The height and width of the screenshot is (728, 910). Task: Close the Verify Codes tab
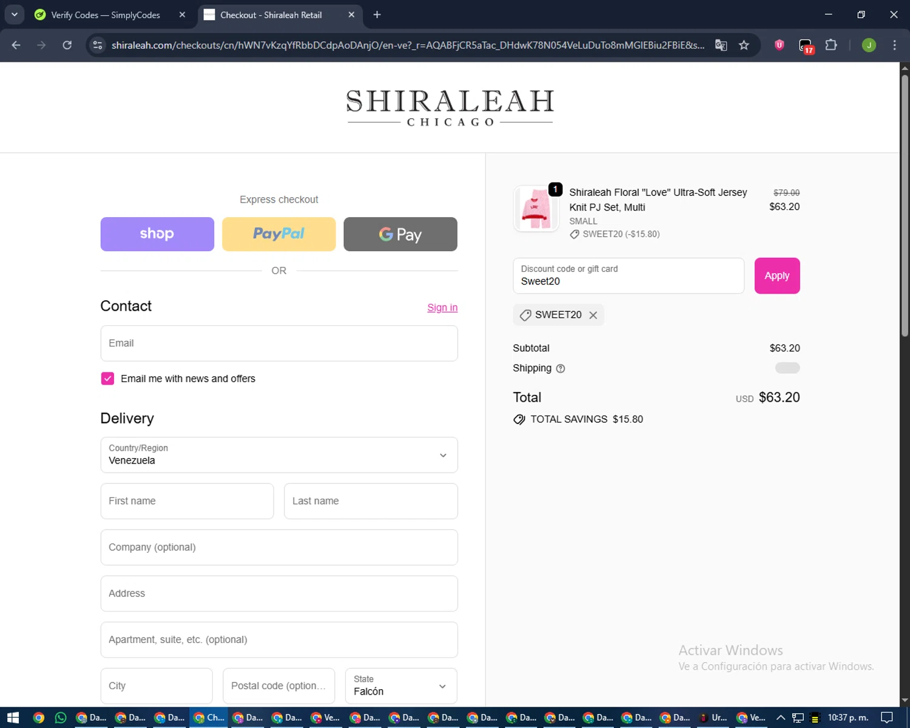coord(182,15)
